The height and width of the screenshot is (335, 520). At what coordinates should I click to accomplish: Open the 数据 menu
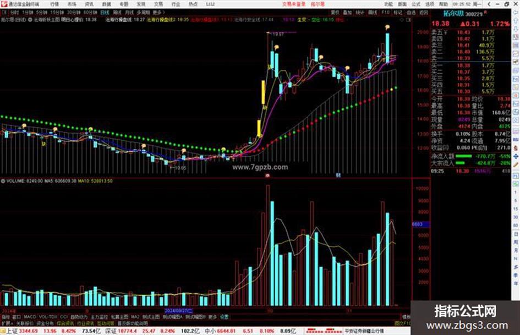point(106,4)
